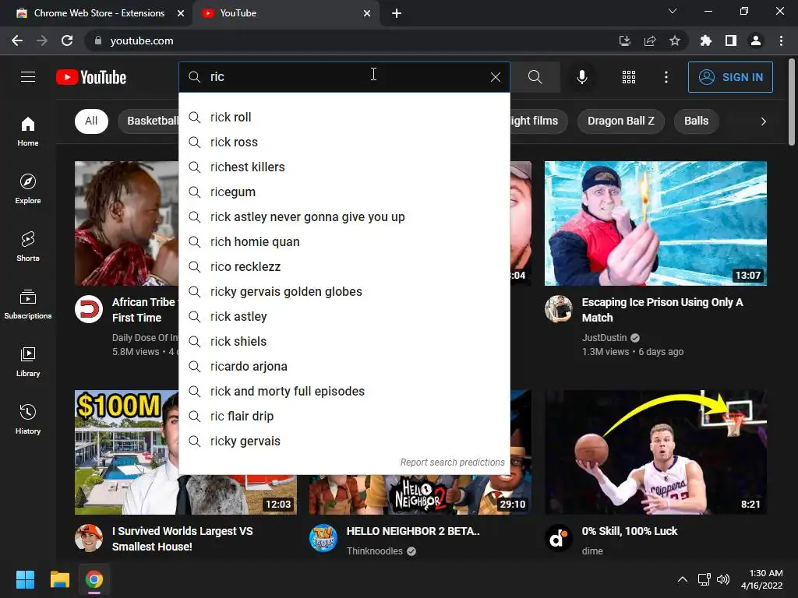Open the tab search dropdown arrow

673,11
